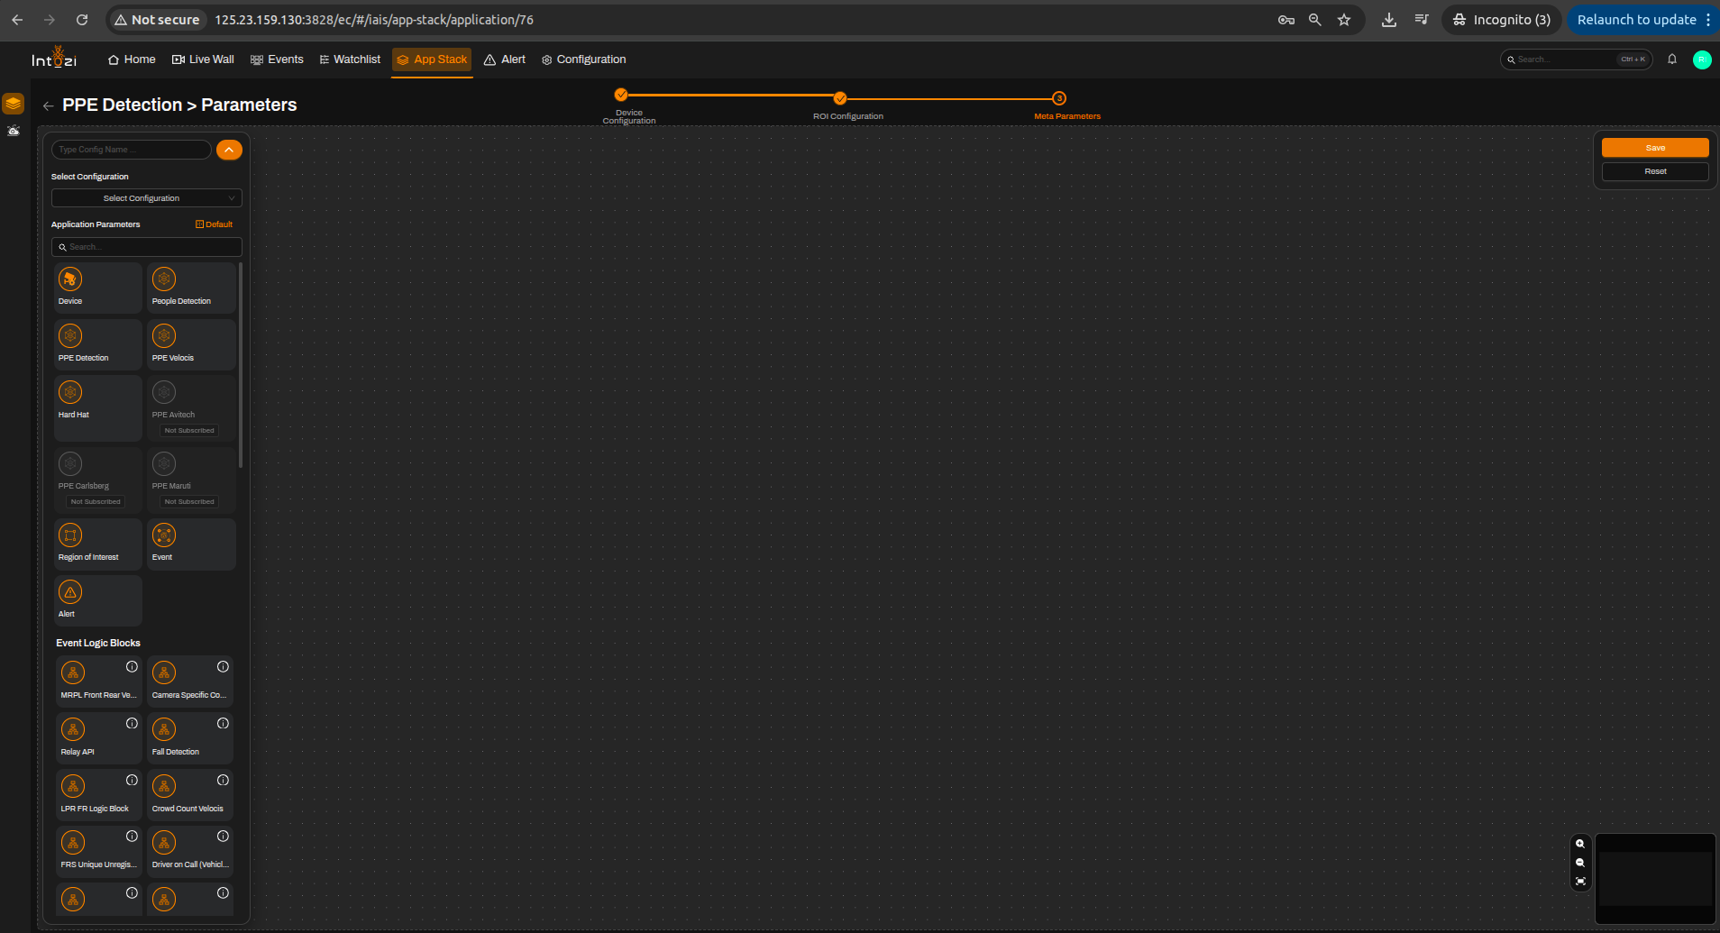Screen dimensions: 1720x933
Task: Open the Select Configuration dropdown
Action: pyautogui.click(x=146, y=198)
